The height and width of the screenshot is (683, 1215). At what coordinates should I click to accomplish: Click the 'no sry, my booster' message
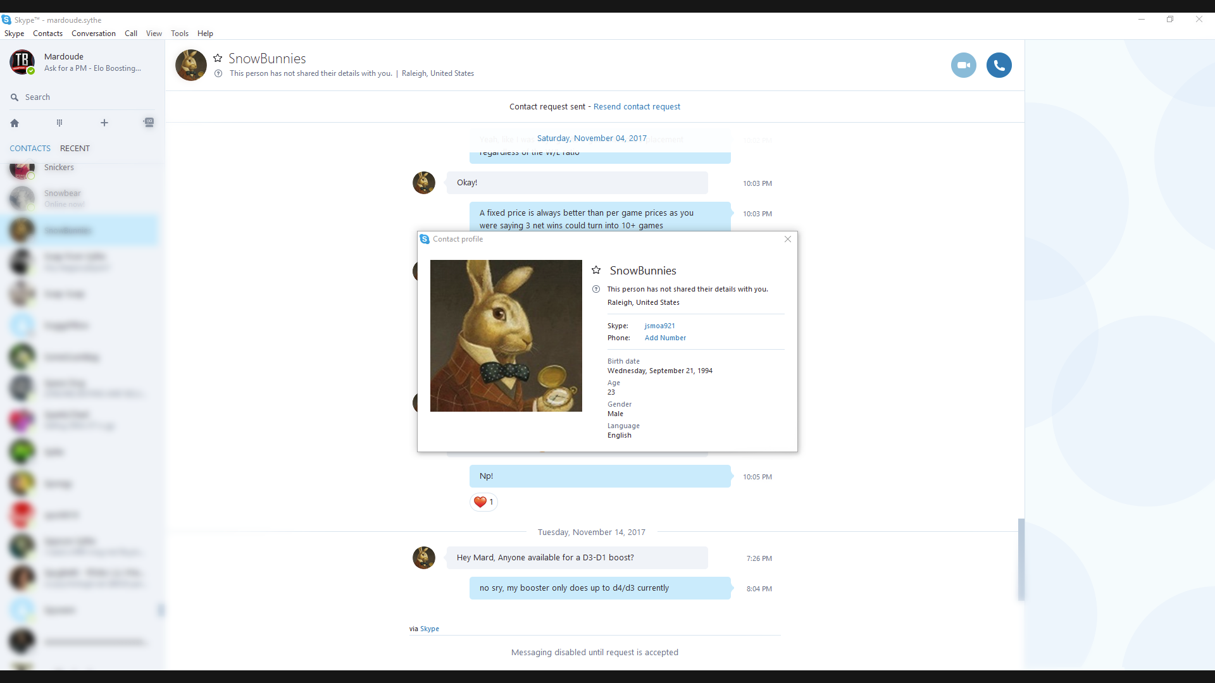[x=600, y=588]
